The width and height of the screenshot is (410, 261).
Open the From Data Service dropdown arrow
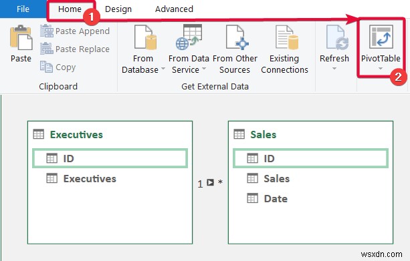click(204, 69)
